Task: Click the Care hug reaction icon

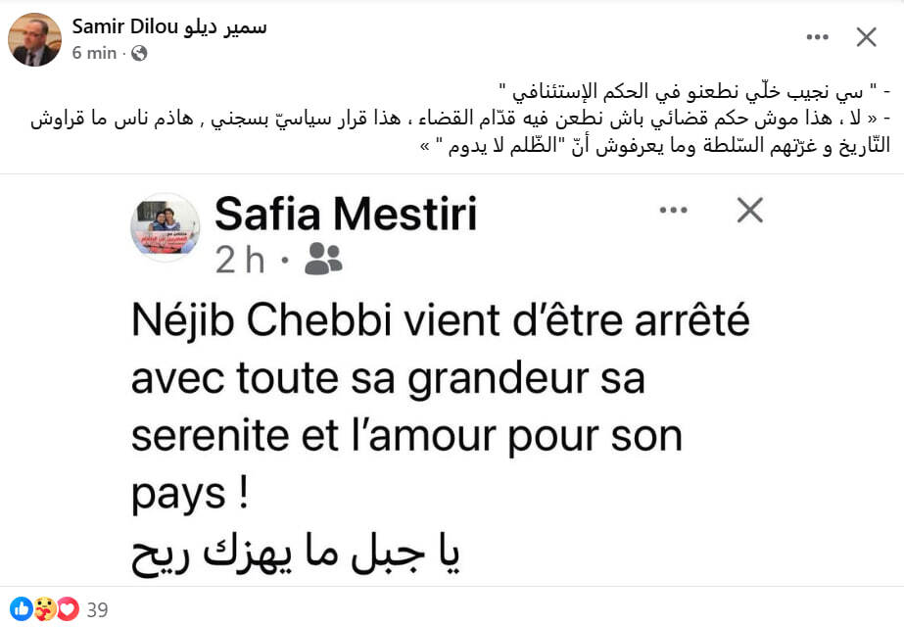Action: tap(45, 609)
